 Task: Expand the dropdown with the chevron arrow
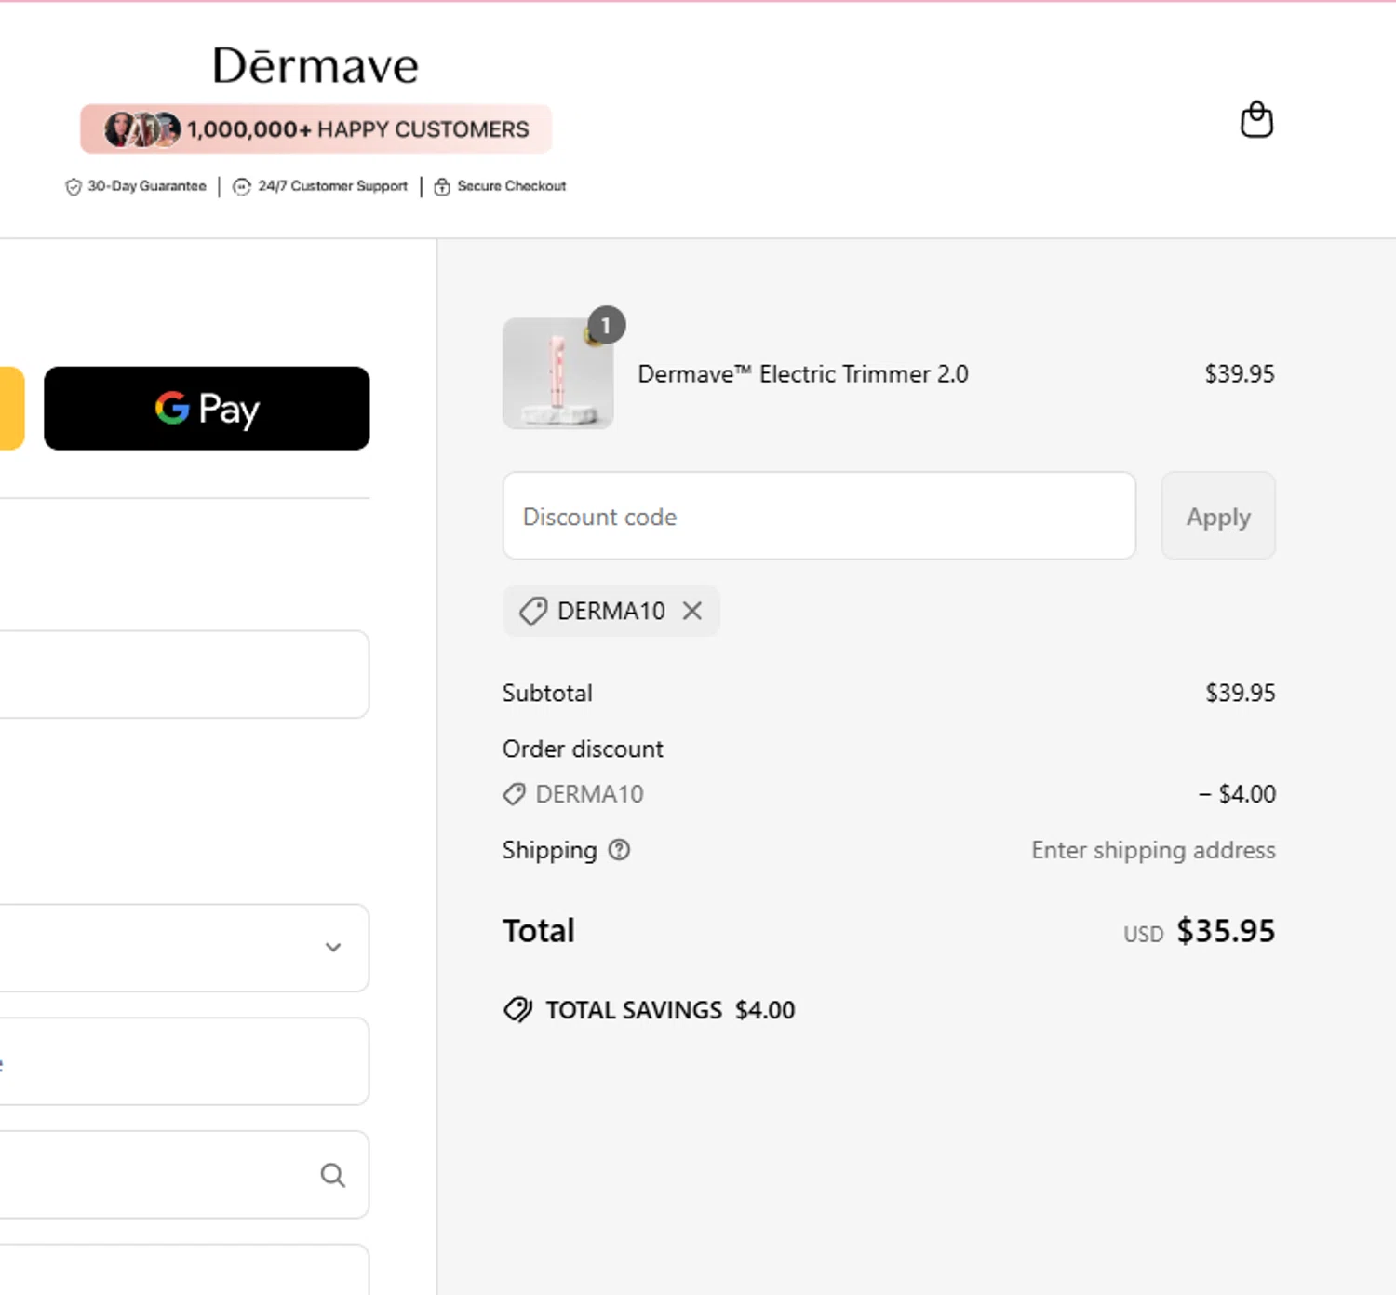[333, 947]
